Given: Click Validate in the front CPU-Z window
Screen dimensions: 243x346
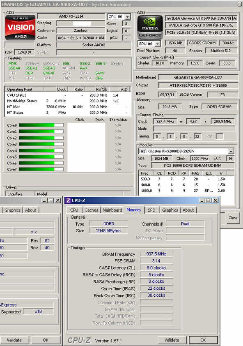Looking at the screenshot, I should coord(172,340).
